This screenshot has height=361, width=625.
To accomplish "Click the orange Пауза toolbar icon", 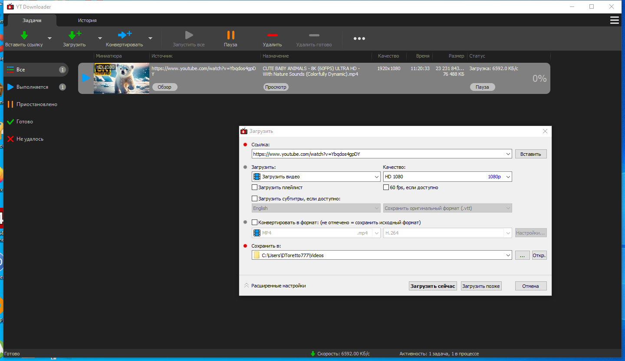I will (230, 35).
